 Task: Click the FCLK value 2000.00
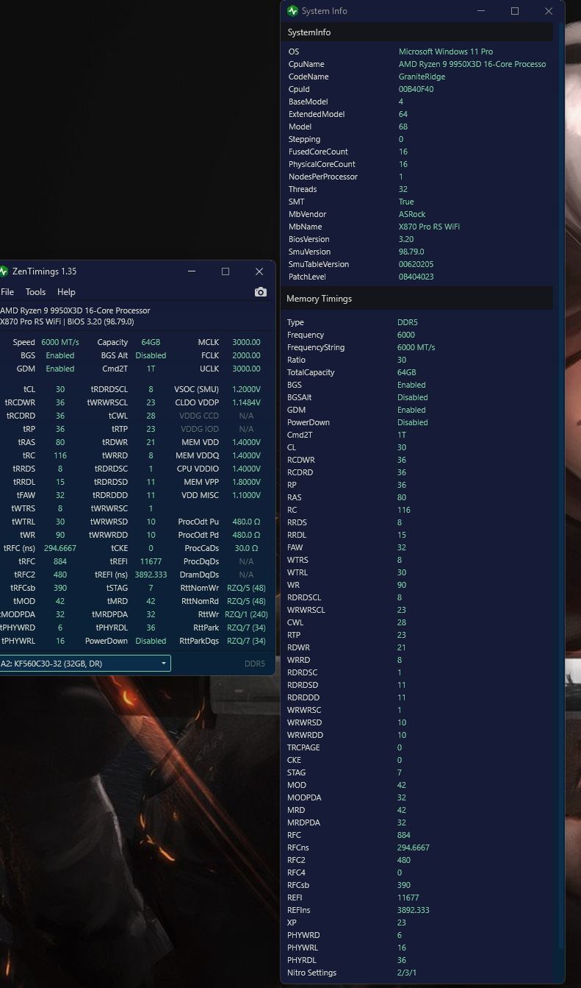click(246, 355)
